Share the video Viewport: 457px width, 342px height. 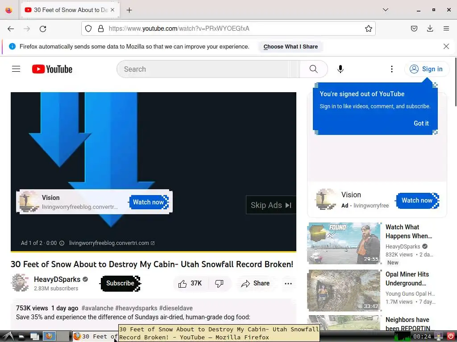(x=255, y=283)
